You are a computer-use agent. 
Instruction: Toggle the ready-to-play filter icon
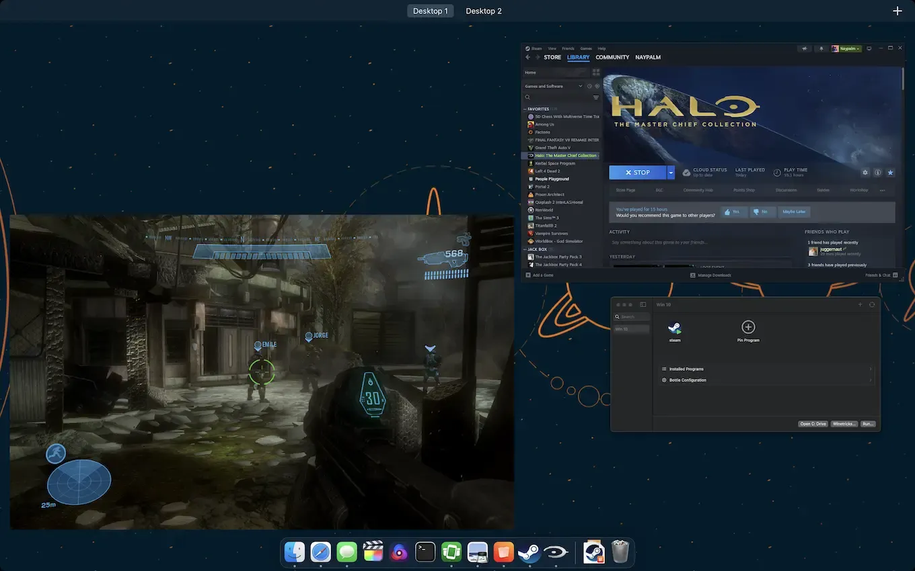point(597,86)
